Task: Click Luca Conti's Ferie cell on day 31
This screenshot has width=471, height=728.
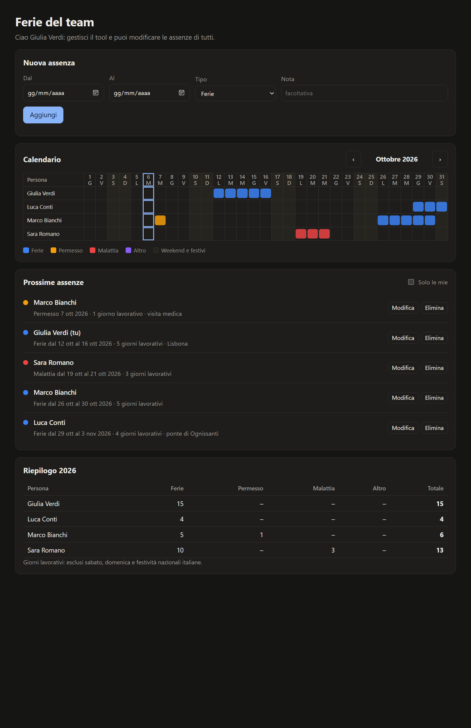Action: 442,207
